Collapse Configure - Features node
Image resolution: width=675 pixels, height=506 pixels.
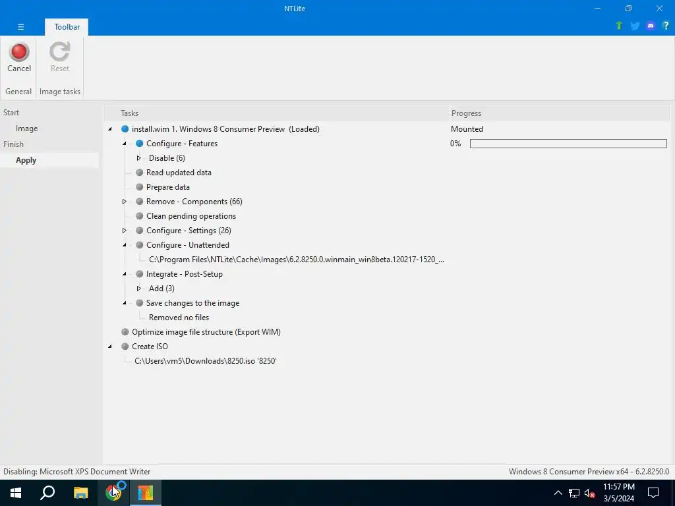pos(125,143)
